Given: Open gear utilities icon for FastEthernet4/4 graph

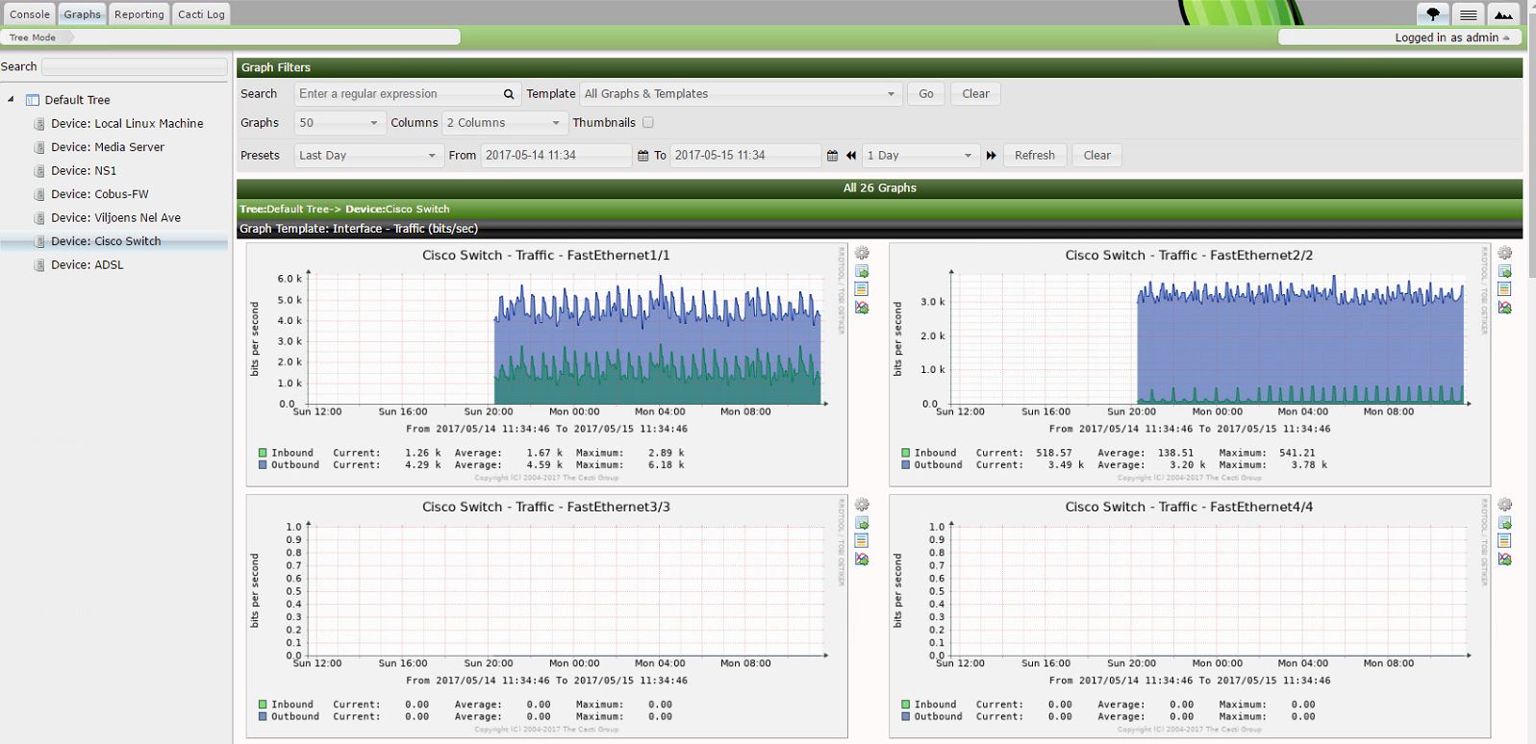Looking at the screenshot, I should 1504,505.
